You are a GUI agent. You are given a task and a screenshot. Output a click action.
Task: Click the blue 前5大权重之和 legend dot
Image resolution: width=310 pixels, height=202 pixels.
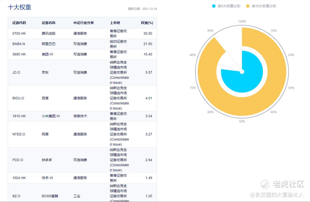pos(214,6)
